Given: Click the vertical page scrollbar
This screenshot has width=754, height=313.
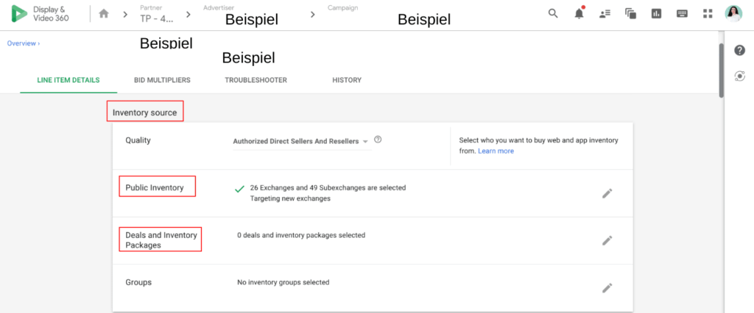Looking at the screenshot, I should coord(721,70).
